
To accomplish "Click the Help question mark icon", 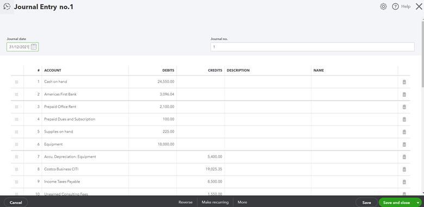I will [x=395, y=7].
